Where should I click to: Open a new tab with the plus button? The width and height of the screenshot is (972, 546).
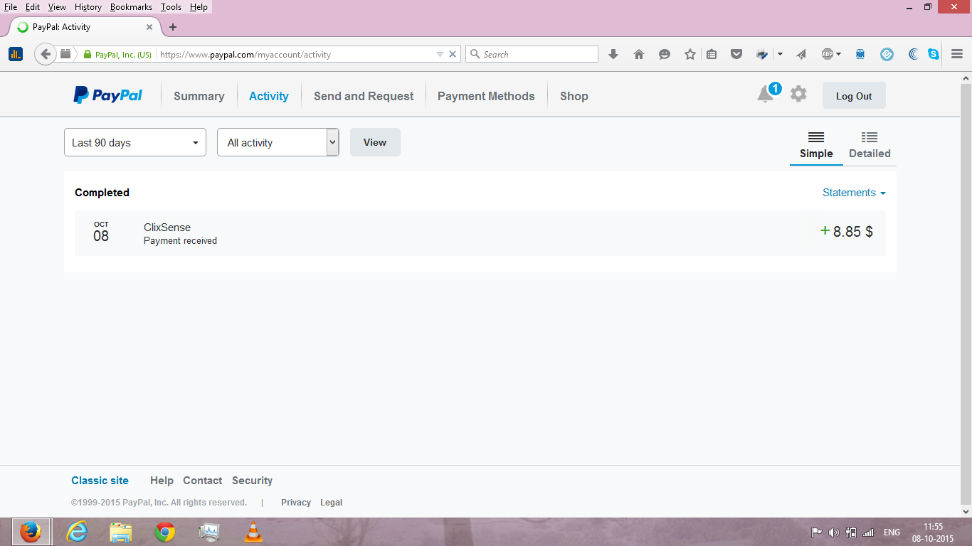point(173,27)
